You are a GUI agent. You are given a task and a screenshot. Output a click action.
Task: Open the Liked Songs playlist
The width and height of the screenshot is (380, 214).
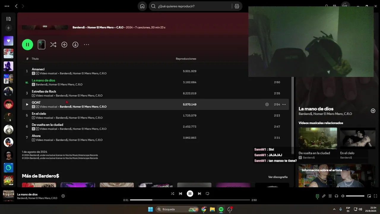coord(8,41)
